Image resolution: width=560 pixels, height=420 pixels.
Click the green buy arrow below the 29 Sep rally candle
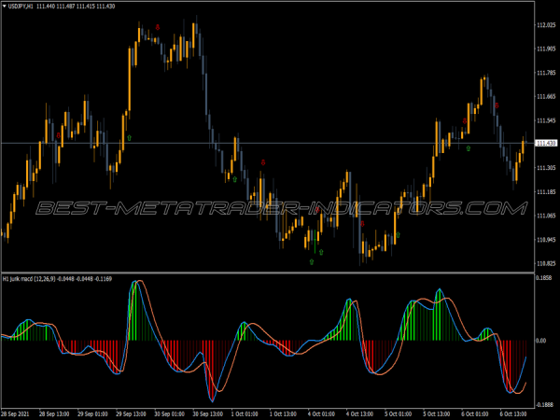(x=130, y=137)
